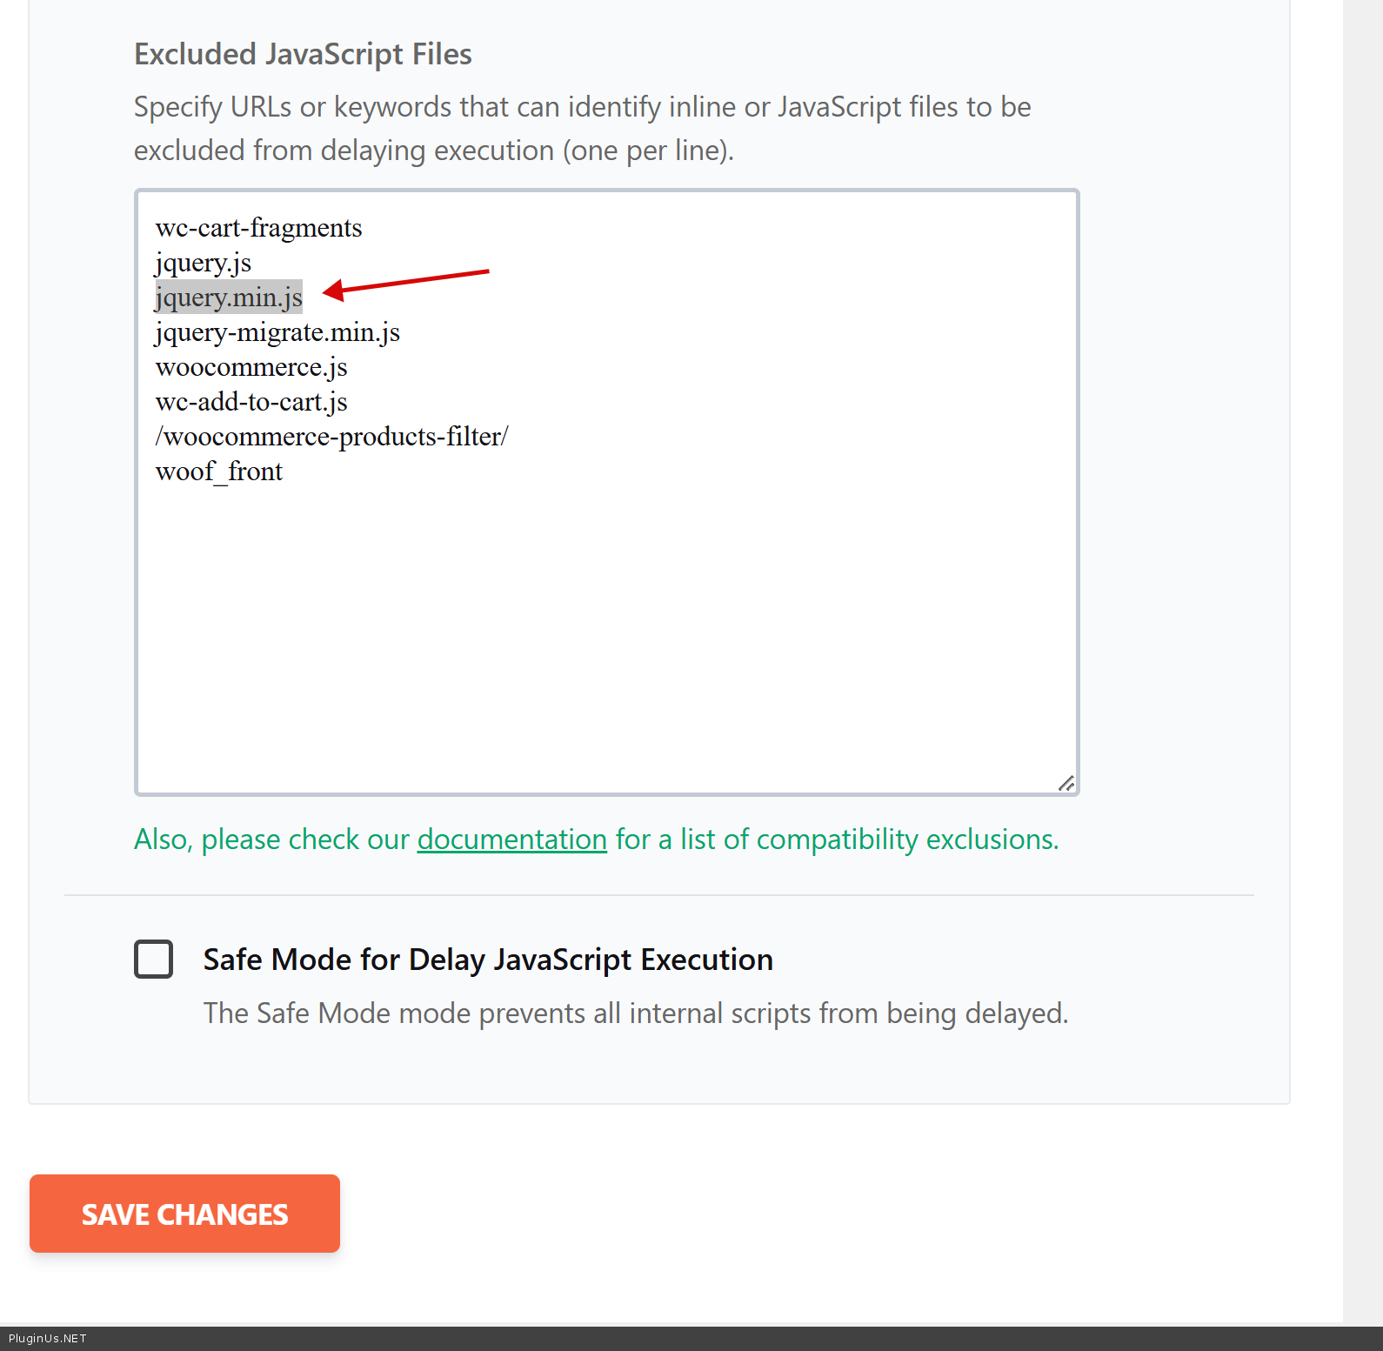Screen dimensions: 1383x1351
Task: Place cursor on wc-cart-fragments line
Action: [x=258, y=228]
